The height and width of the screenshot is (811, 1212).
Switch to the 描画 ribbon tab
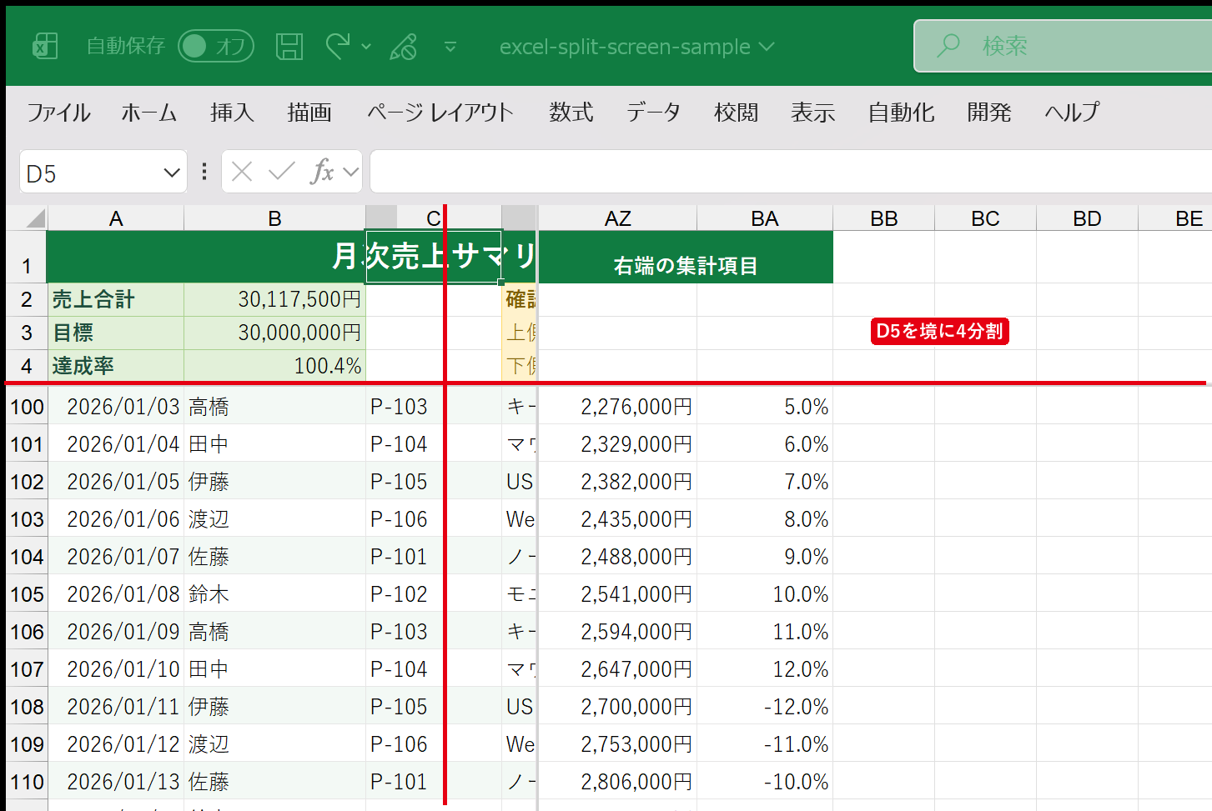click(x=309, y=113)
